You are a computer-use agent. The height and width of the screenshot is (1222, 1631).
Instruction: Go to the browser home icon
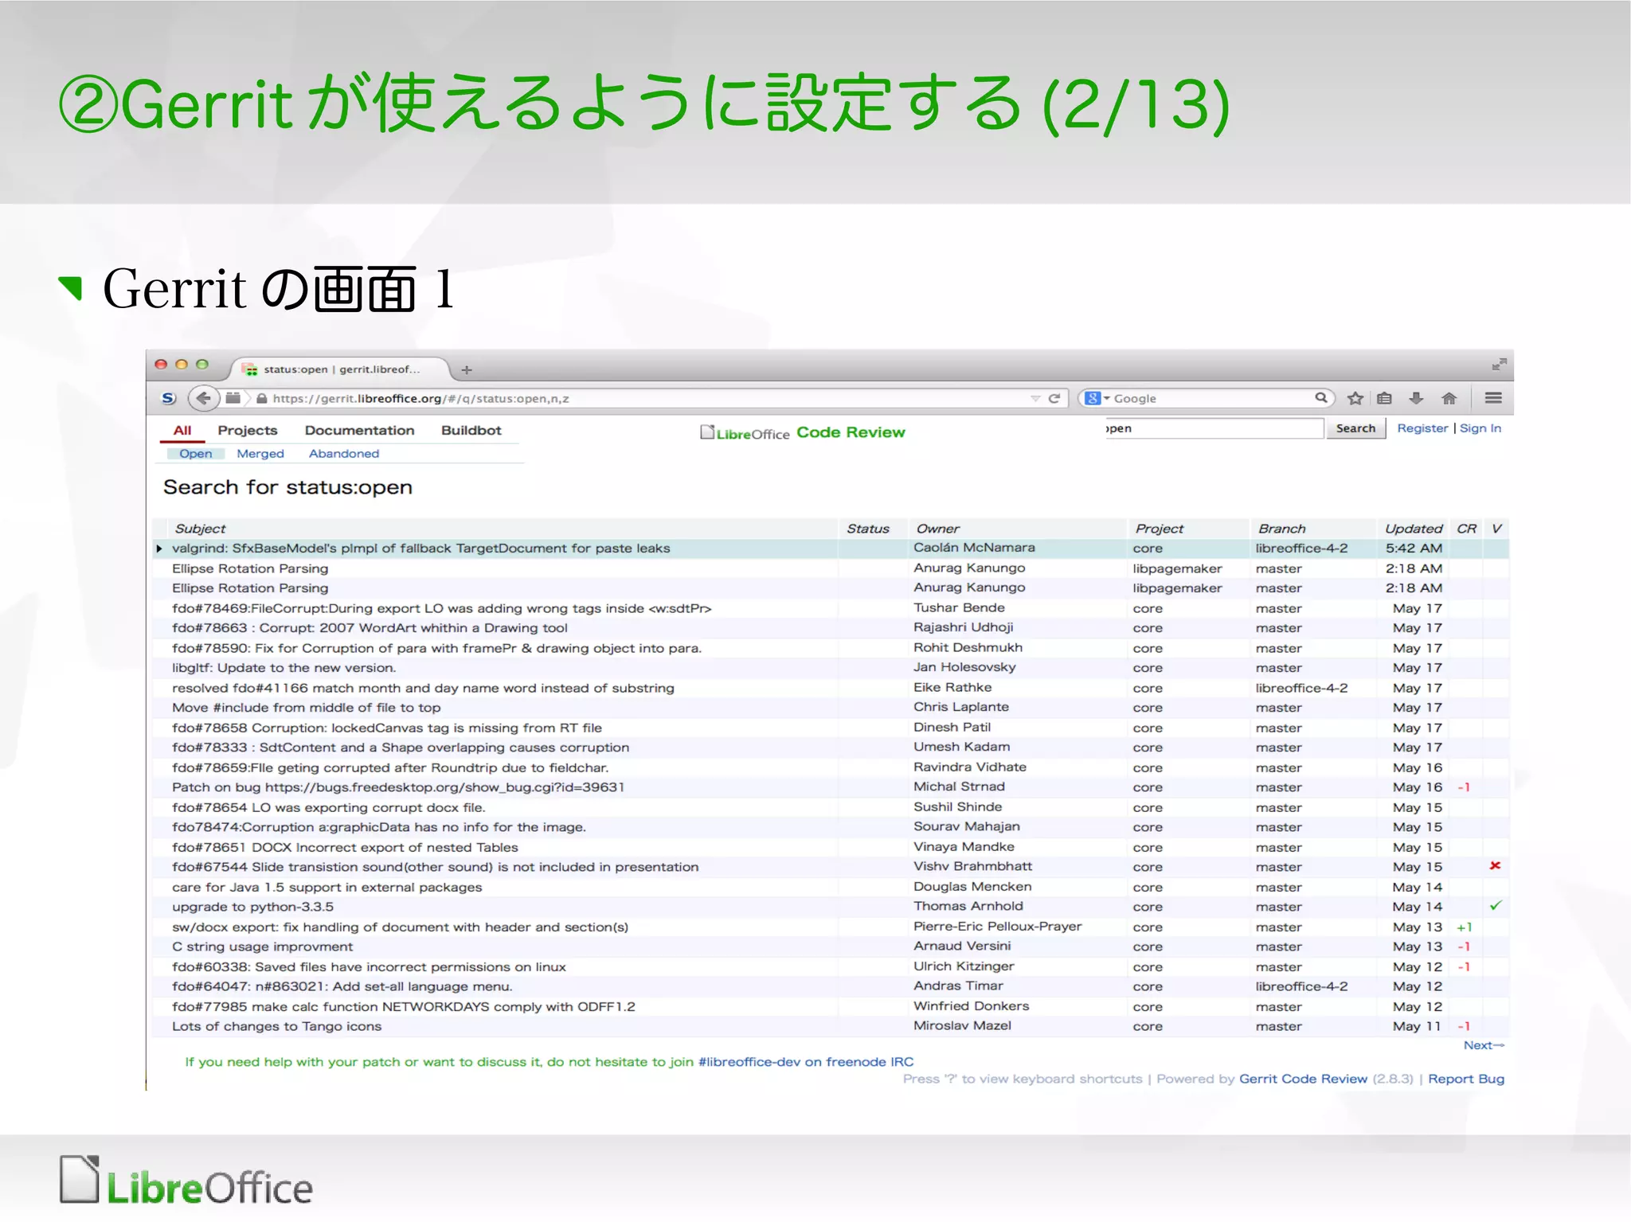tap(1449, 398)
